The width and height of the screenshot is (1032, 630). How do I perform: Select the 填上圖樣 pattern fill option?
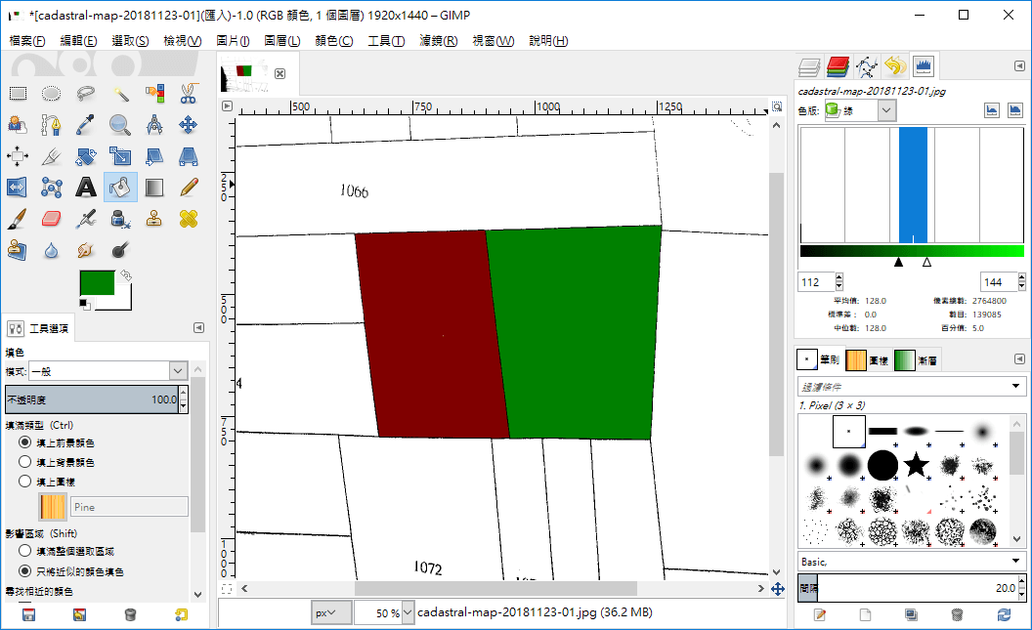pos(25,481)
